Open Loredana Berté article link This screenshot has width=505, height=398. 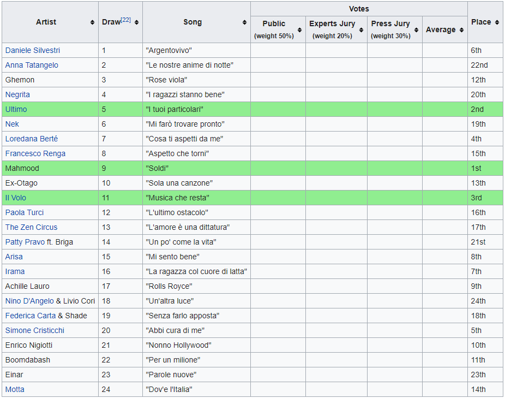pyautogui.click(x=31, y=139)
